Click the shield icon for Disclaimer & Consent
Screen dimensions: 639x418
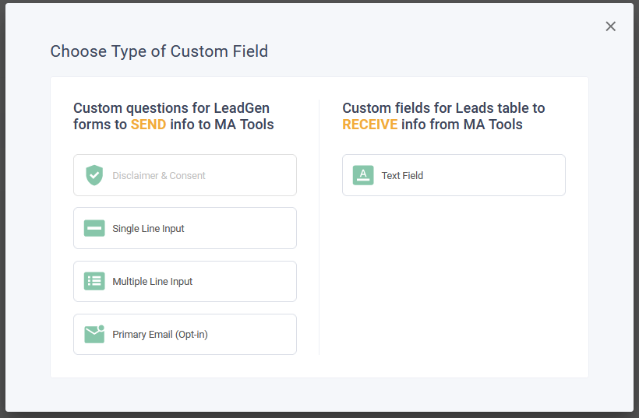coord(94,175)
